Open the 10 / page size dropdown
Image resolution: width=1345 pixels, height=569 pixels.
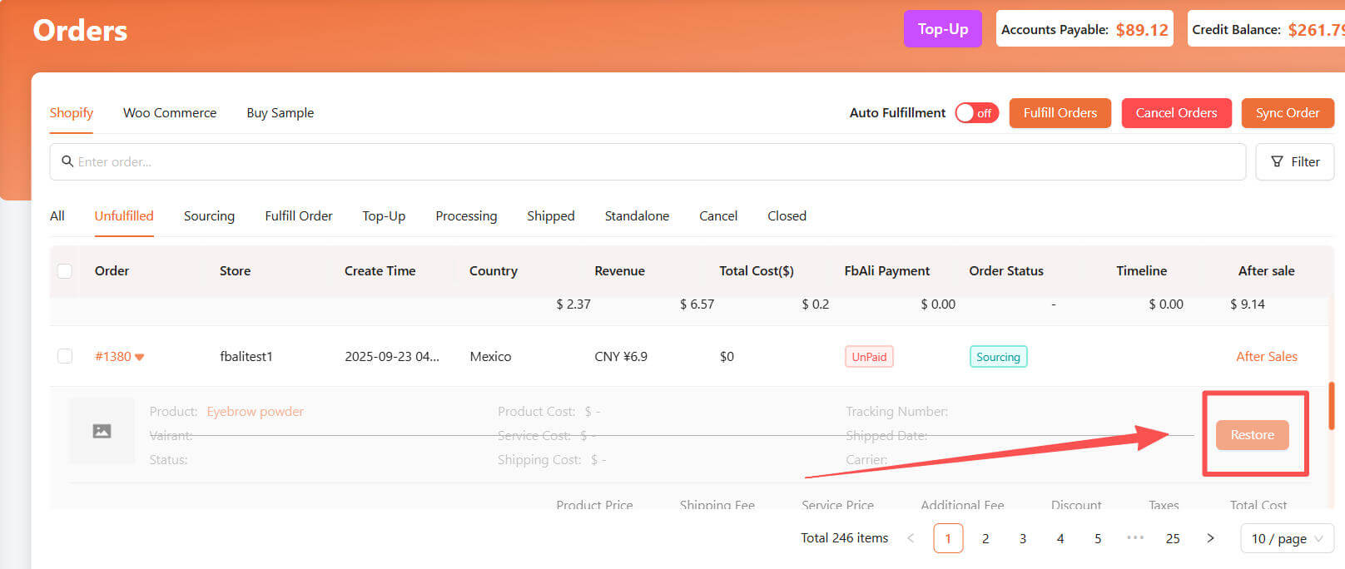coord(1286,538)
